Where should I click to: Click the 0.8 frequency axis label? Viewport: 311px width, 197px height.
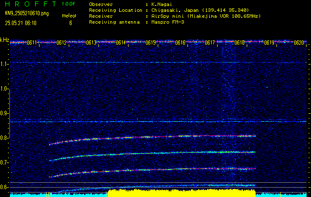tap(4, 138)
